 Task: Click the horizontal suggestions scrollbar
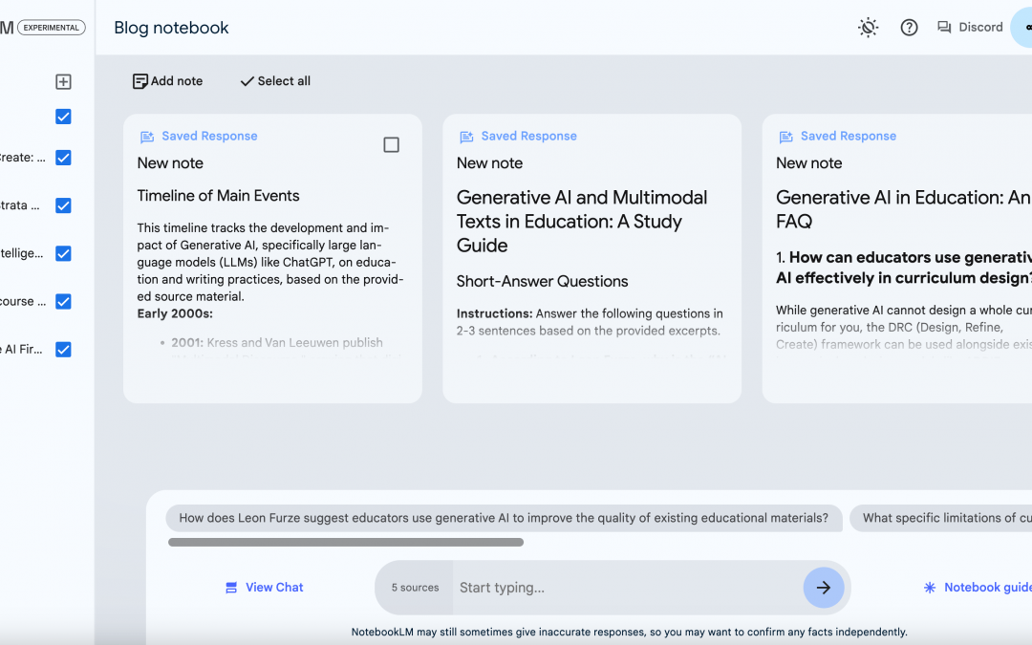[346, 543]
